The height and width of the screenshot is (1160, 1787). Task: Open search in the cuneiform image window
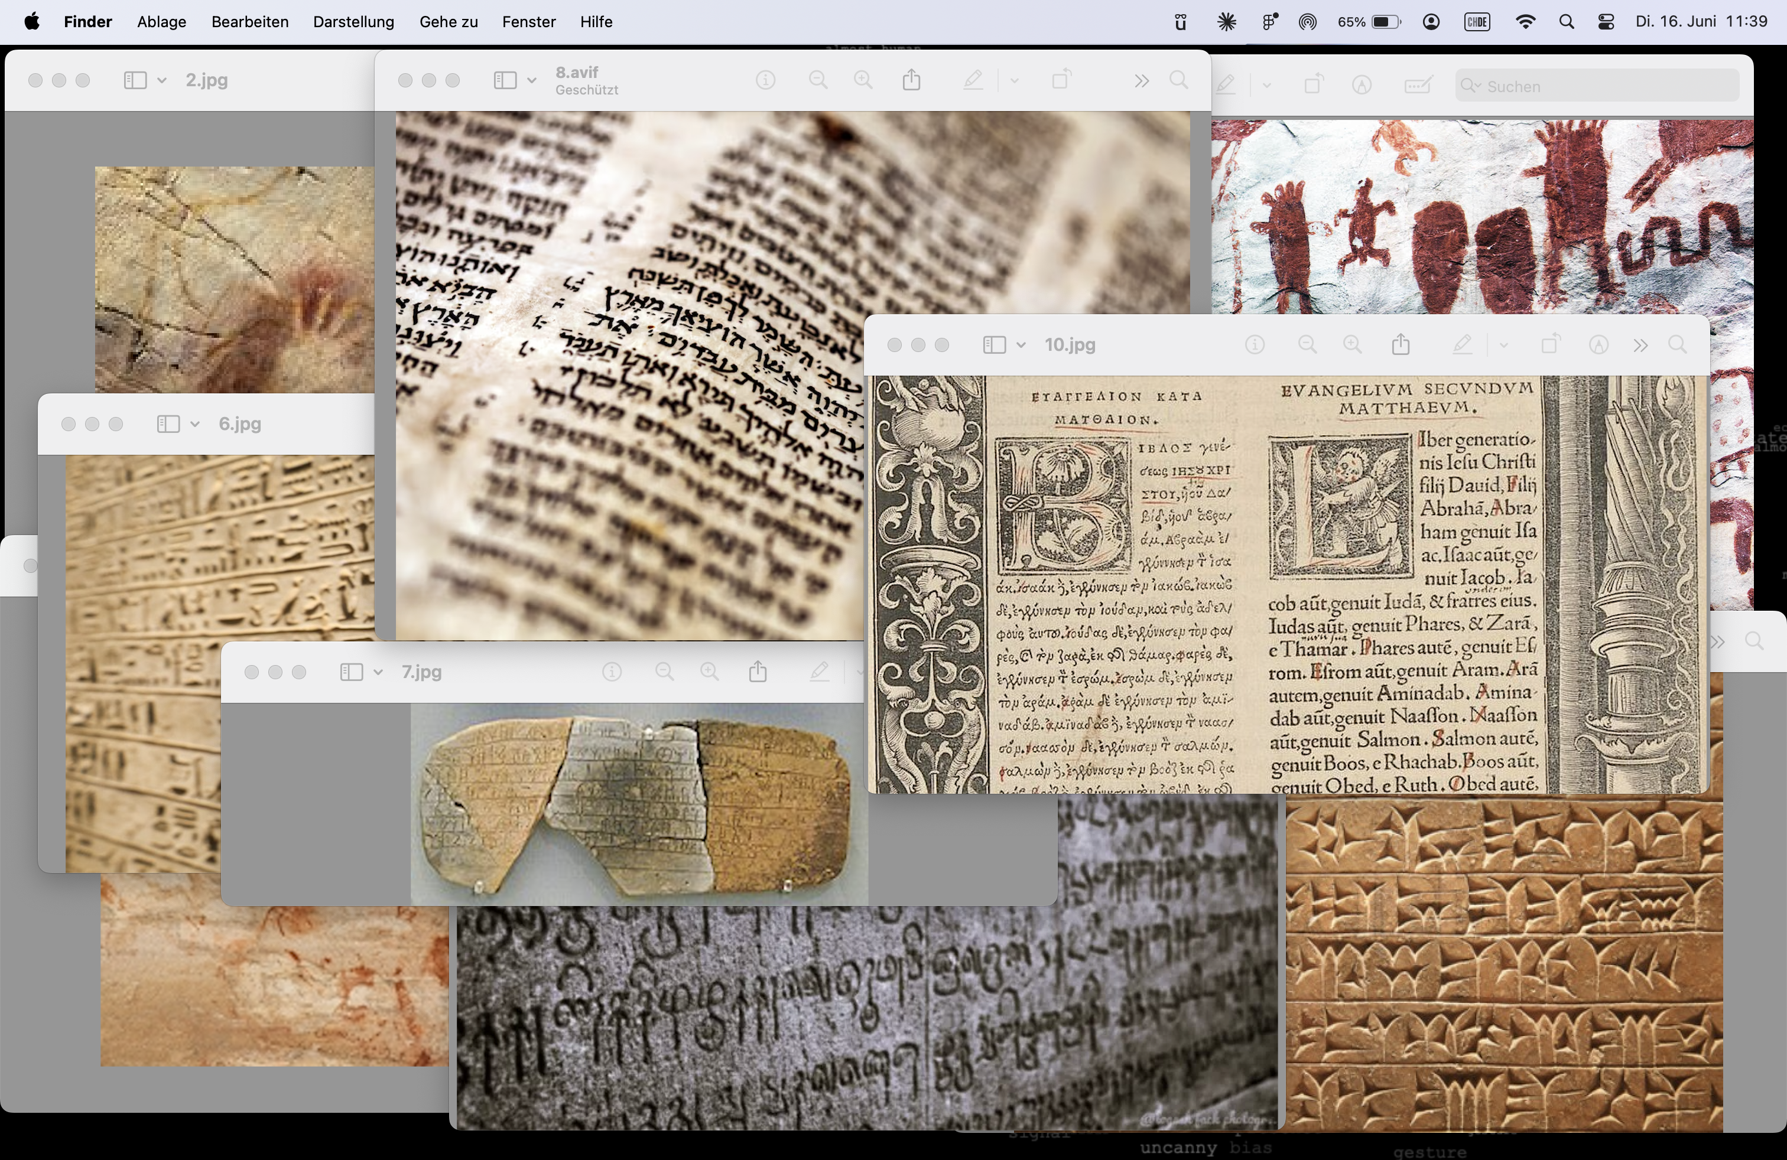click(x=1754, y=641)
